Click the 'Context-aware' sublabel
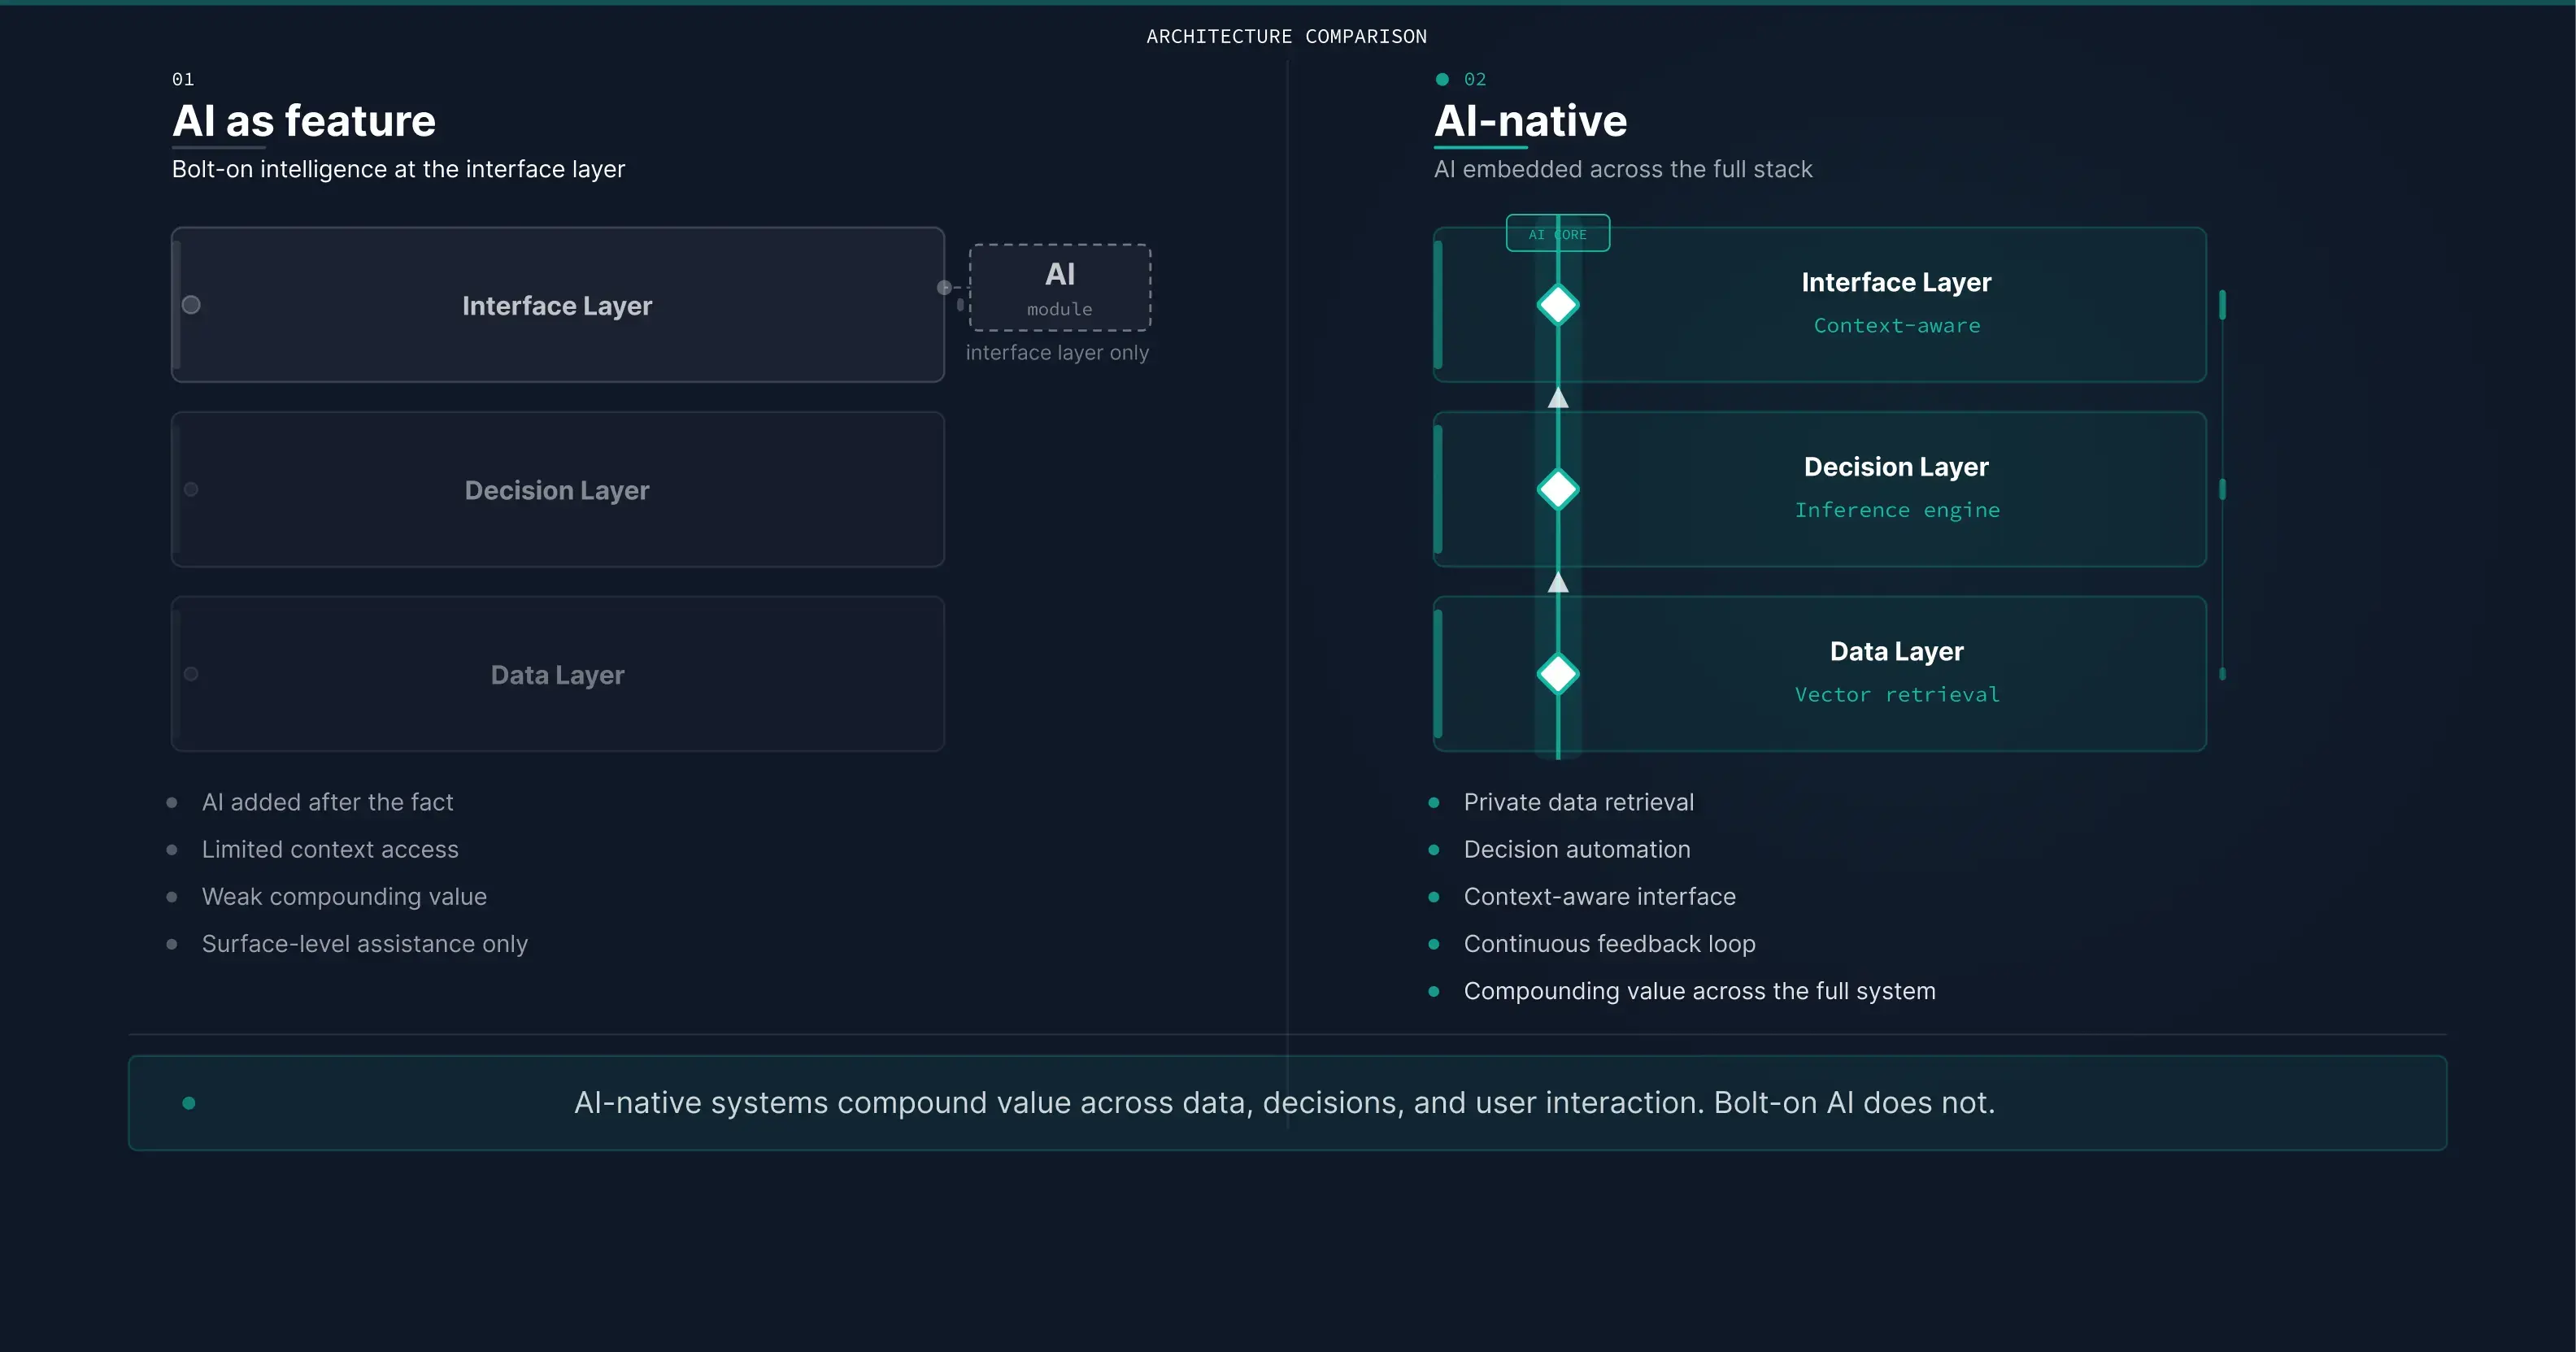2576x1352 pixels. click(x=1897, y=326)
